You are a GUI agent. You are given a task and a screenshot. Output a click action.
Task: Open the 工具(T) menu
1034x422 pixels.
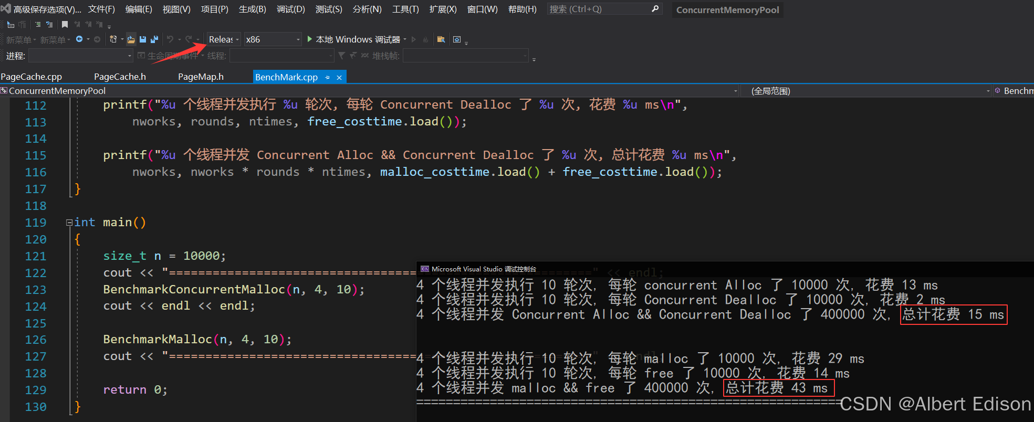[405, 9]
